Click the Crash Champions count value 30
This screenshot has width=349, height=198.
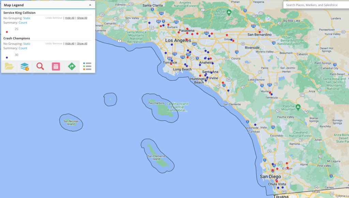click(x=16, y=55)
